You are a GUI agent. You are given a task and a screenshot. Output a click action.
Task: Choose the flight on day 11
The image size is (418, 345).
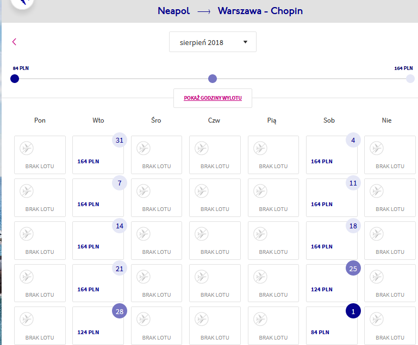pyautogui.click(x=332, y=197)
